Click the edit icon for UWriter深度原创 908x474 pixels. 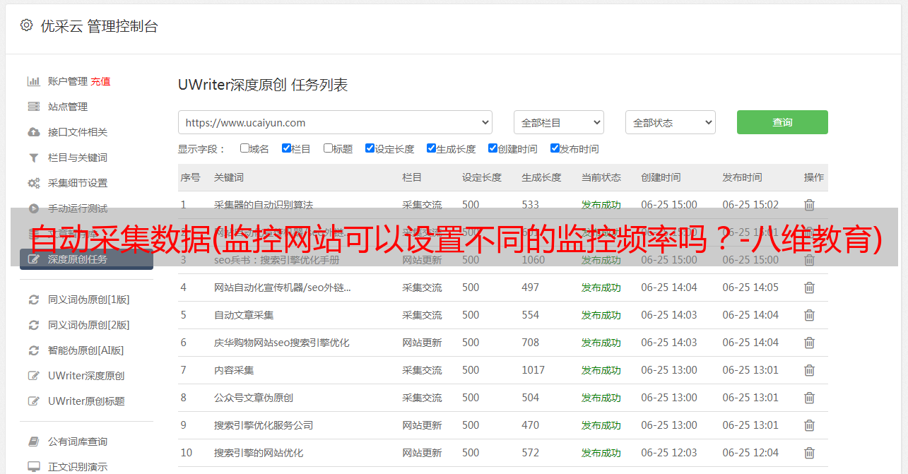[33, 376]
